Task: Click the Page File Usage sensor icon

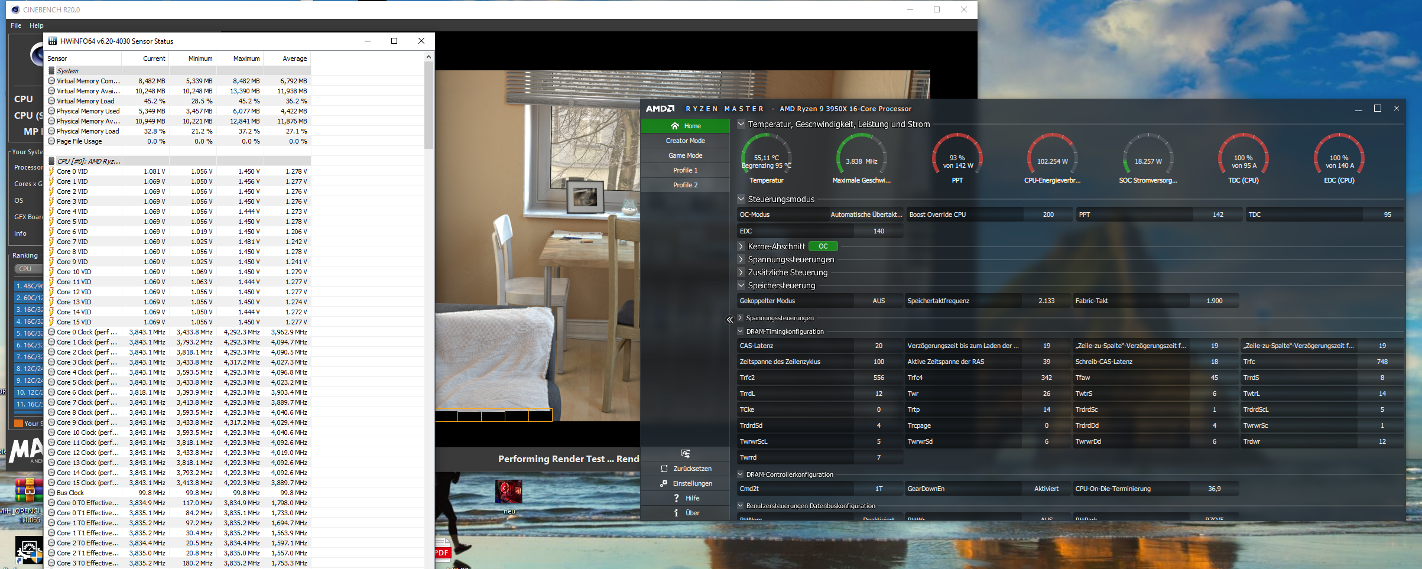Action: pyautogui.click(x=51, y=141)
